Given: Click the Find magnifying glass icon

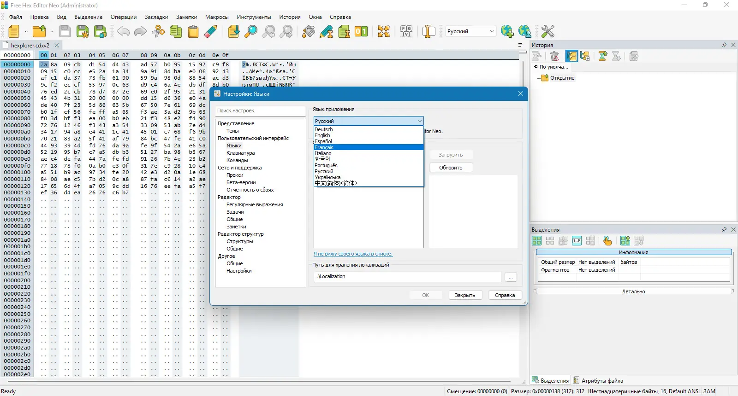Looking at the screenshot, I should 251,31.
